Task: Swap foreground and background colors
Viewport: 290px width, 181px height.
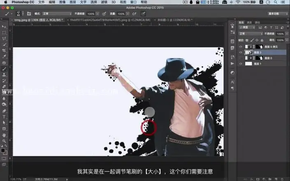Action: click(x=6, y=146)
